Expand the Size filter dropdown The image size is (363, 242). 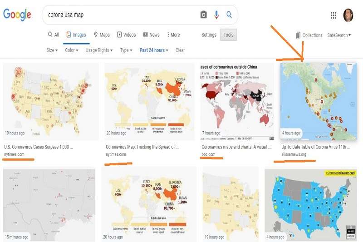point(52,50)
